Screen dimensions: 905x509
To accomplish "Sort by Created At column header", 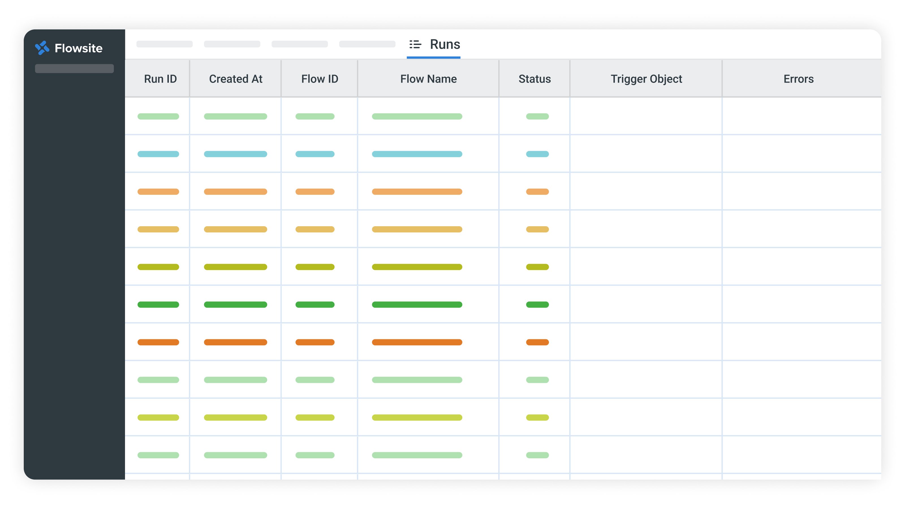I will [x=235, y=79].
